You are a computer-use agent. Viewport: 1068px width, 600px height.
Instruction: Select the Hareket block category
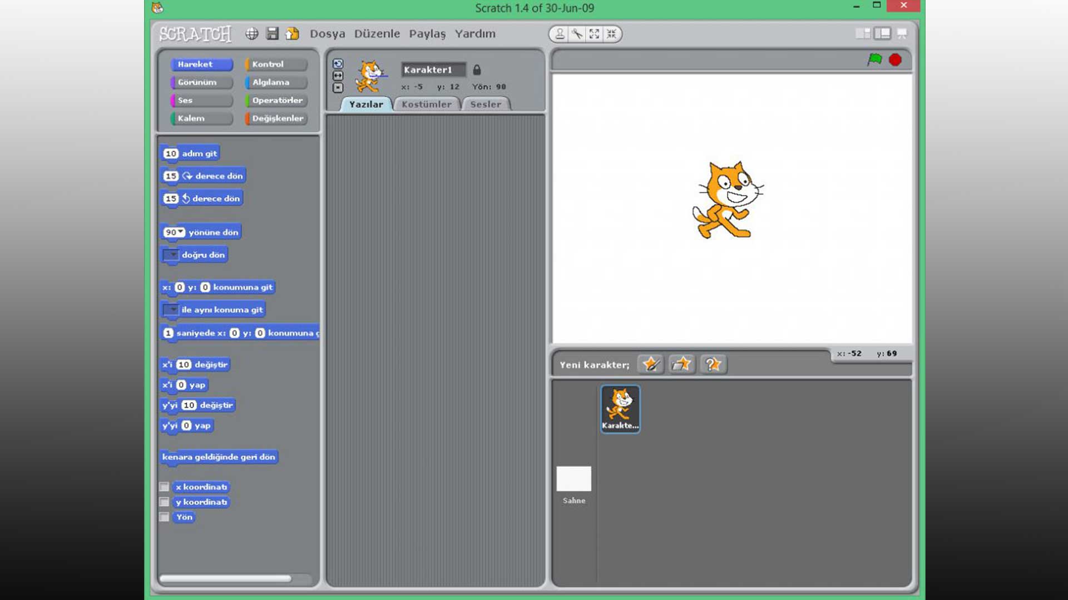[x=201, y=64]
